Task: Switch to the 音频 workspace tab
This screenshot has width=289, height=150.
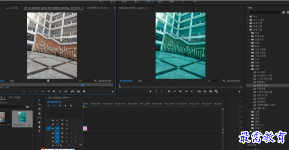Action: [160, 2]
